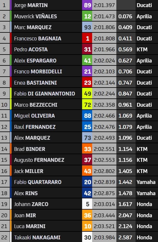The height and width of the screenshot is (242, 158).
Task: Click Aleix ESPARGARO lap time 2:02.024
Action: coord(104,60)
